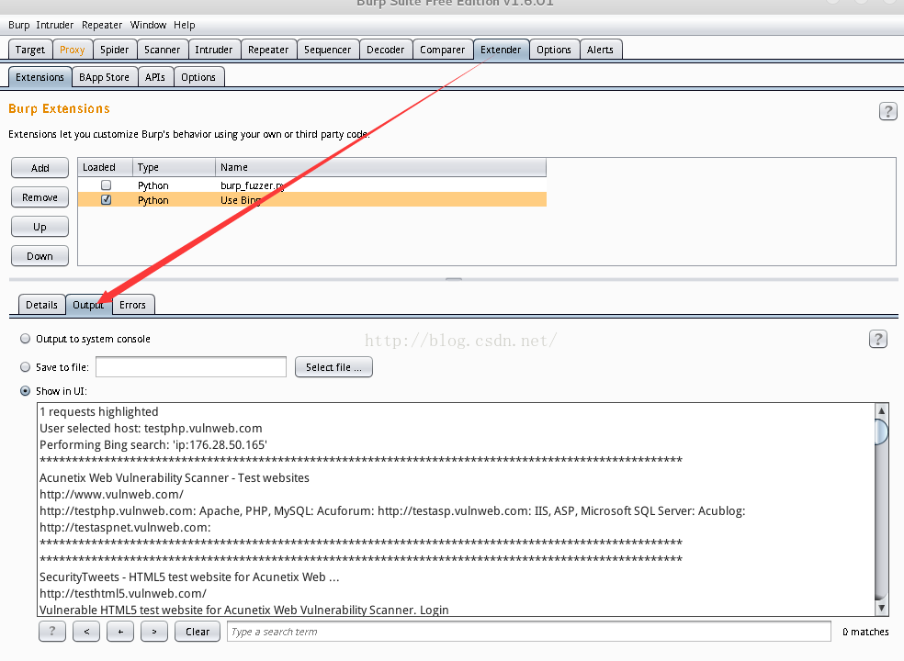Viewport: 904px width, 661px height.
Task: Open the Intruder menu in menu bar
Action: [55, 25]
